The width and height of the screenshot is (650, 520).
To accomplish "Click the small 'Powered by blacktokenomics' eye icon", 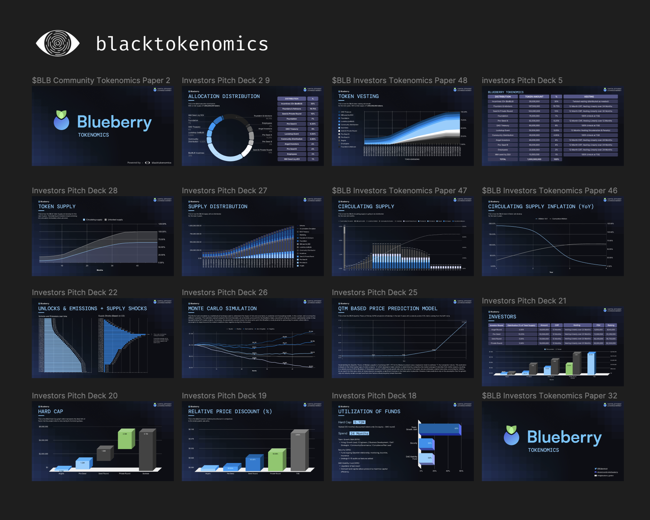I will (148, 163).
